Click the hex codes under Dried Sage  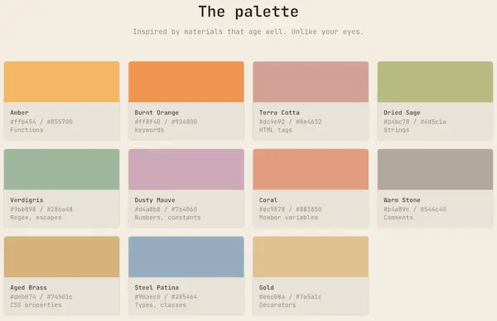415,122
